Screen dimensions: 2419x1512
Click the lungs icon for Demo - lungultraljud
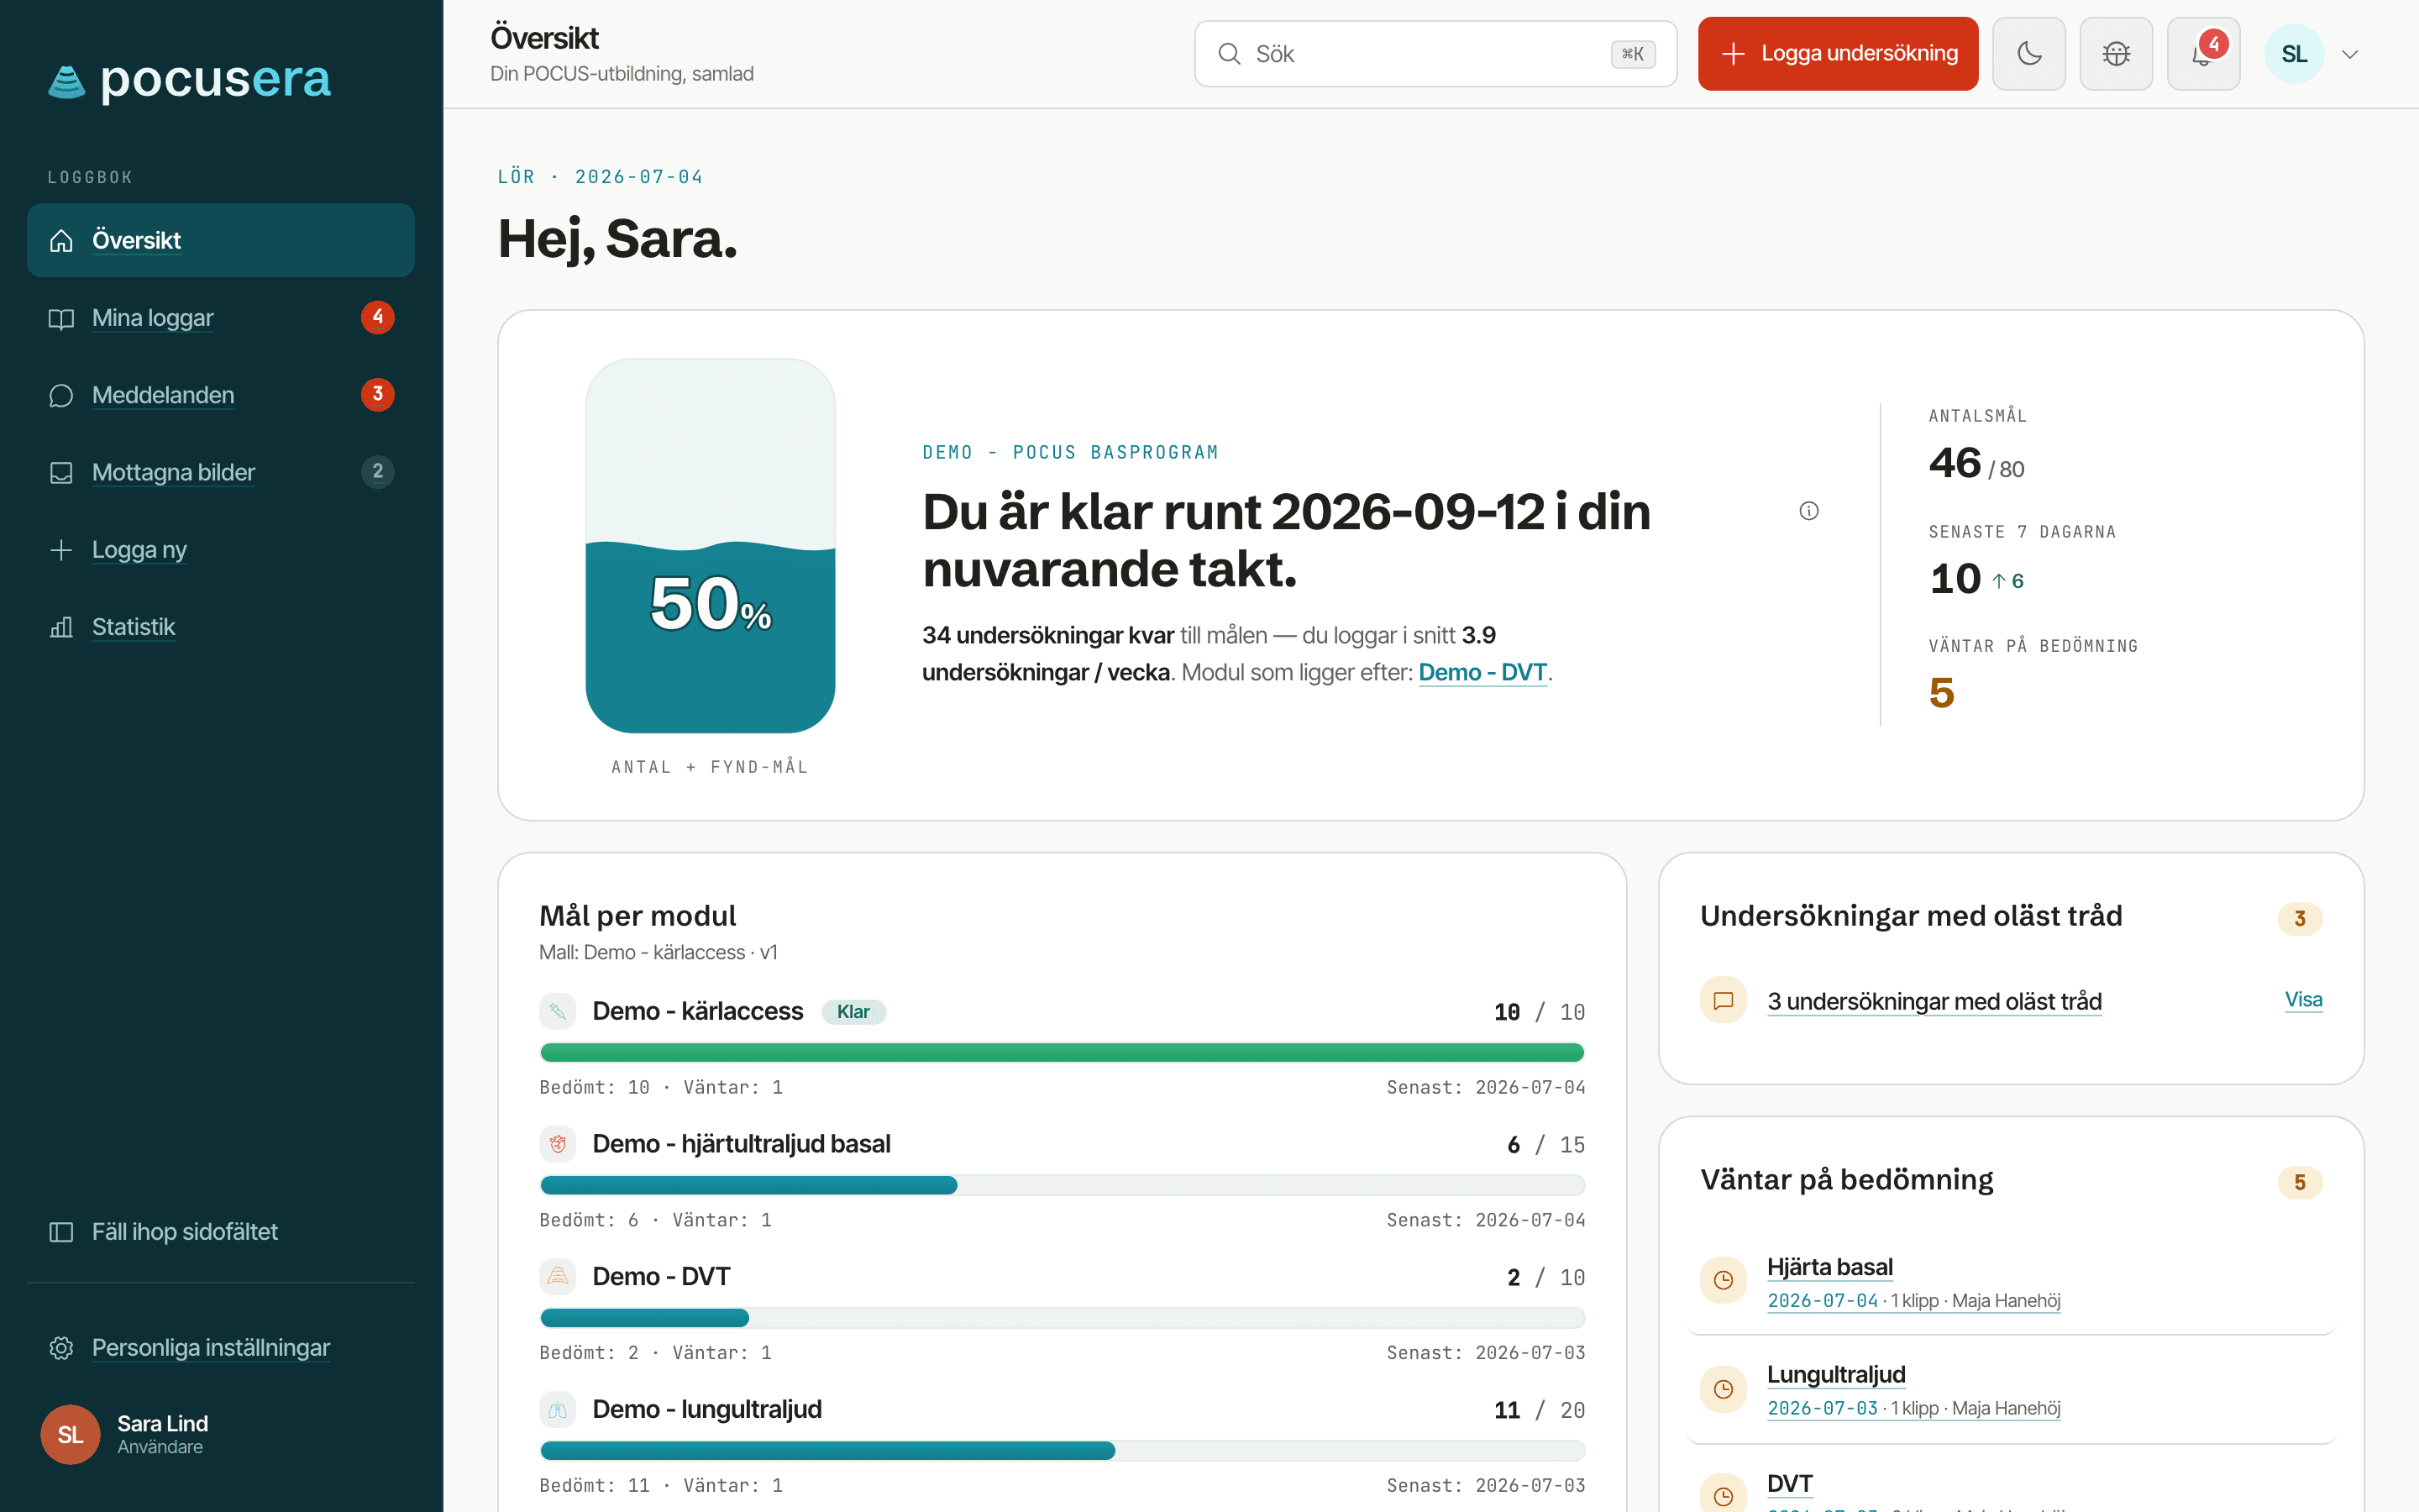coord(558,1410)
